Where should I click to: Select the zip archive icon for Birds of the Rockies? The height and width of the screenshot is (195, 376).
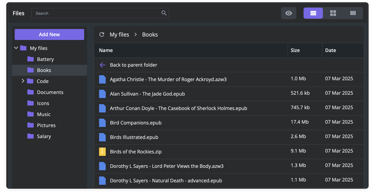click(x=102, y=151)
